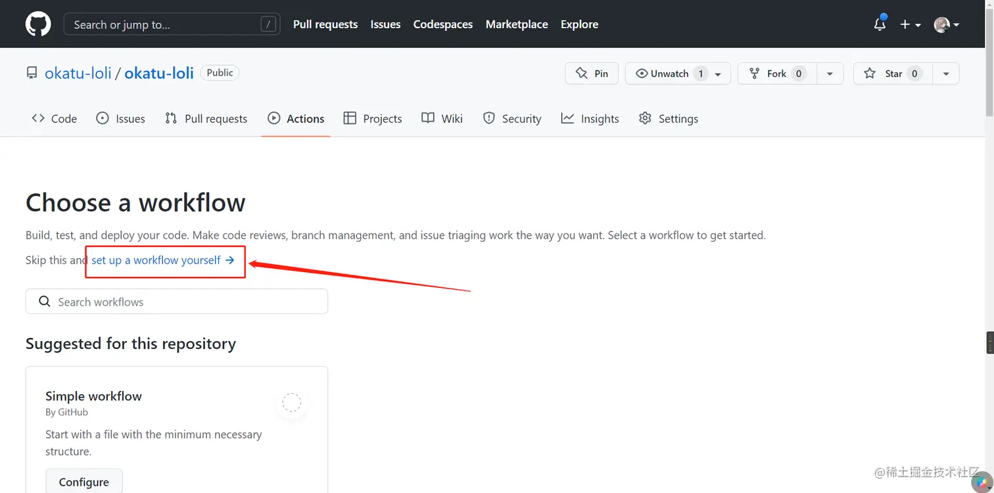The height and width of the screenshot is (493, 994).
Task: Click the Unwatch count 1
Action: pyautogui.click(x=701, y=74)
